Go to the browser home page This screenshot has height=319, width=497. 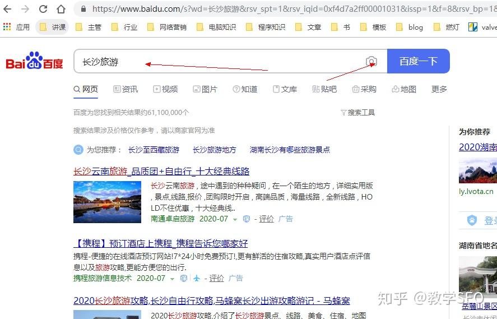tap(62, 9)
